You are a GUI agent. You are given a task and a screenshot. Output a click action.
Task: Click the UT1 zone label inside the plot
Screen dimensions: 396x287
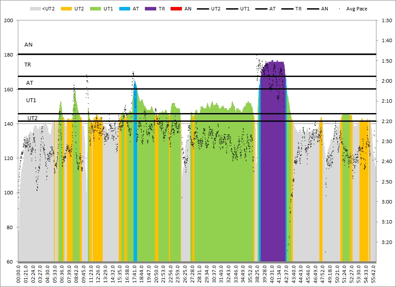[x=31, y=100]
